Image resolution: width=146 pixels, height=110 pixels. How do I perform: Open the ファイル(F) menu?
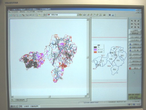15,12
